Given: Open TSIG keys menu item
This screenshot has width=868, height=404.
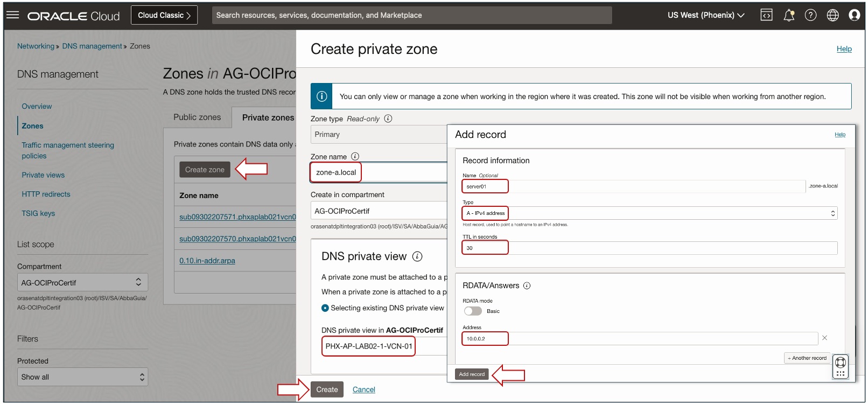Looking at the screenshot, I should (38, 213).
